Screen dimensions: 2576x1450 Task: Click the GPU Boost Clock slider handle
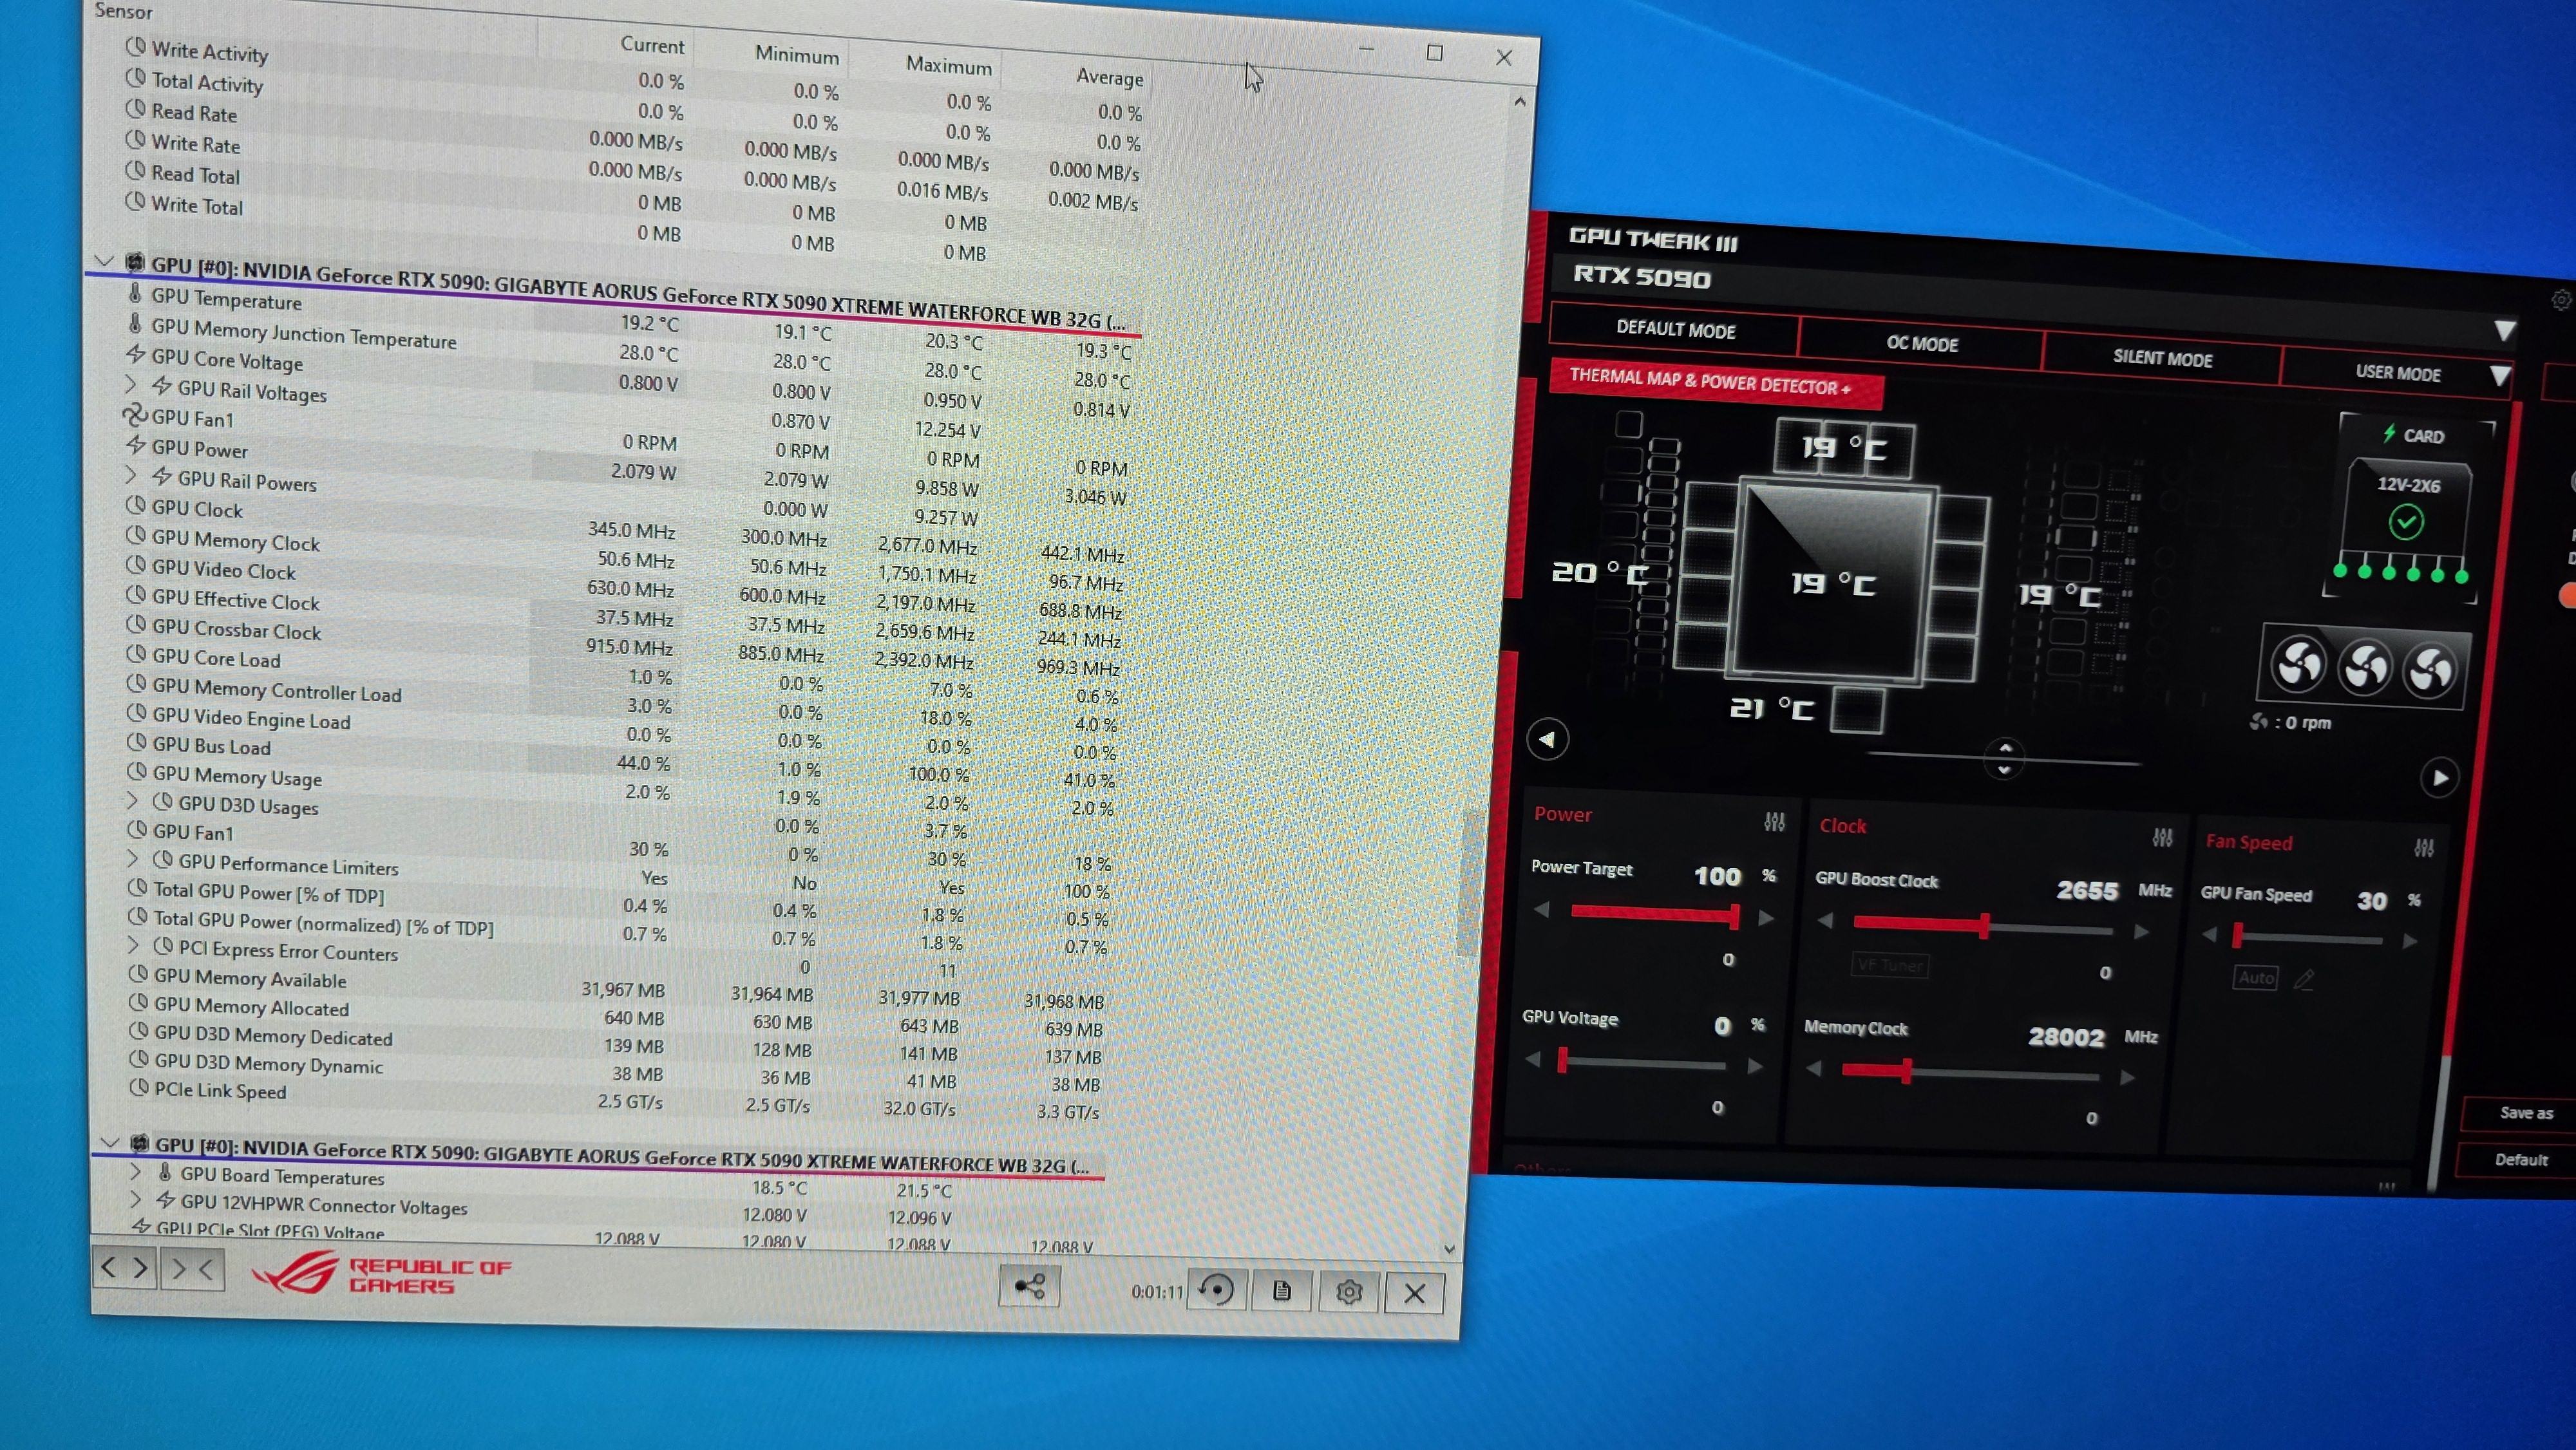click(x=1984, y=926)
